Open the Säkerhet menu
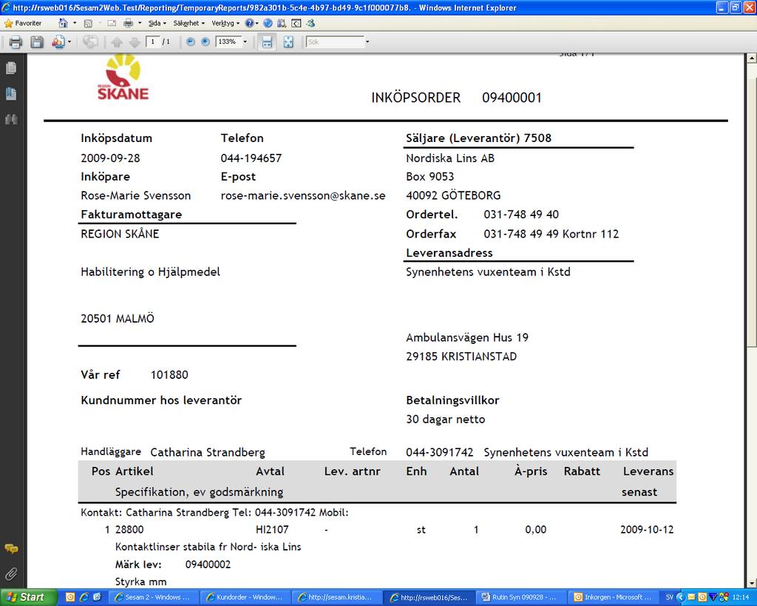757x606 pixels. 189,23
